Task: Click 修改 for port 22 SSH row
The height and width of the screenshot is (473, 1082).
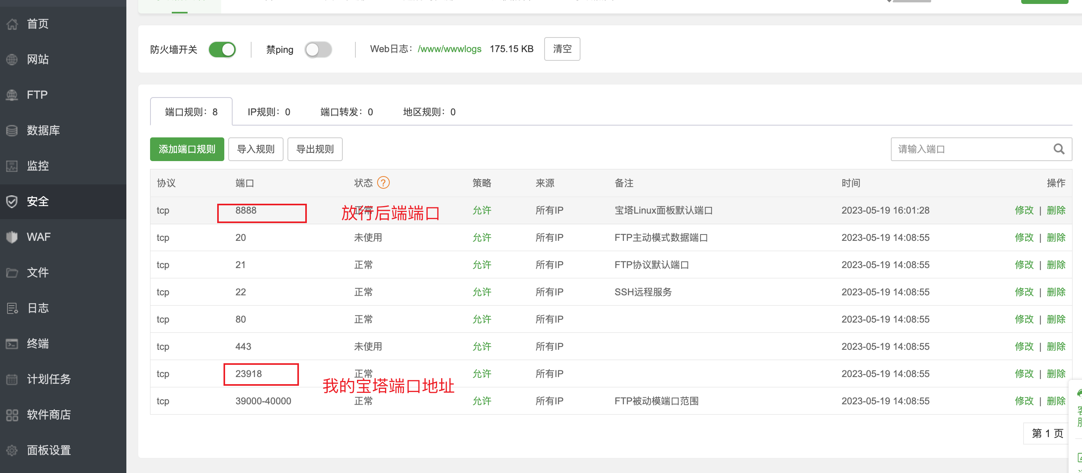Action: point(1024,292)
